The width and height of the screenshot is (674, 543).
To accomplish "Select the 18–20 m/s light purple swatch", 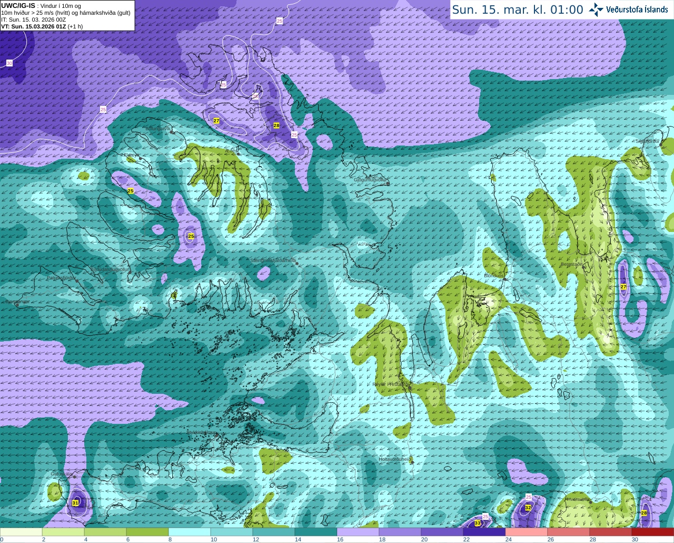I will tap(400, 532).
